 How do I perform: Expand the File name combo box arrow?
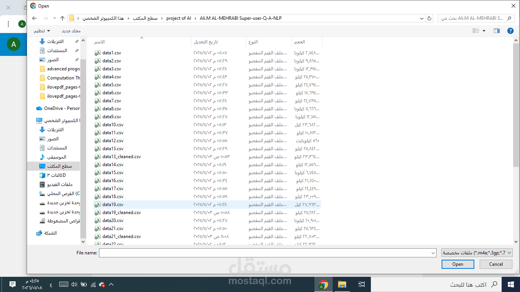(x=433, y=253)
